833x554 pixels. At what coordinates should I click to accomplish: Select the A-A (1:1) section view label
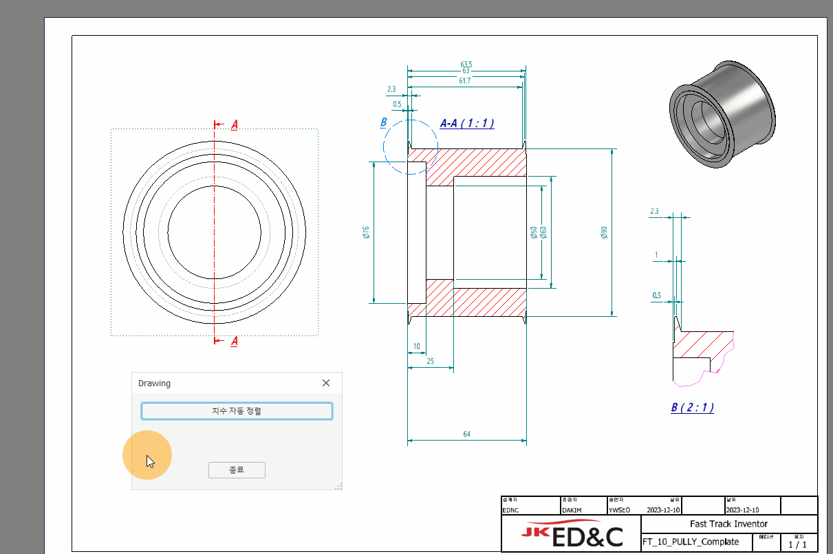[x=467, y=124]
